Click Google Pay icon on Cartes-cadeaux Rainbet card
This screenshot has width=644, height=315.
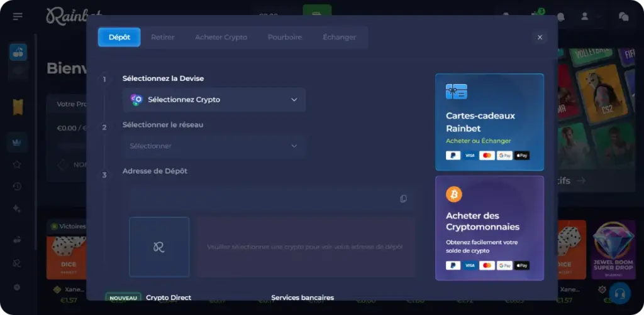point(504,156)
